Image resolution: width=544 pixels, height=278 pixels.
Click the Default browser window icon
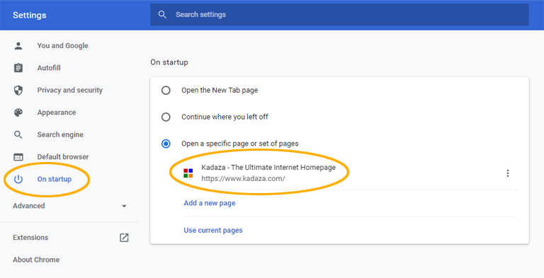(x=18, y=157)
